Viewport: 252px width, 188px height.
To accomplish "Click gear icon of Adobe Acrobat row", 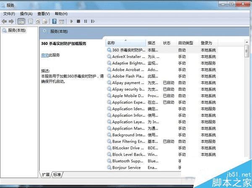I will tap(109, 70).
